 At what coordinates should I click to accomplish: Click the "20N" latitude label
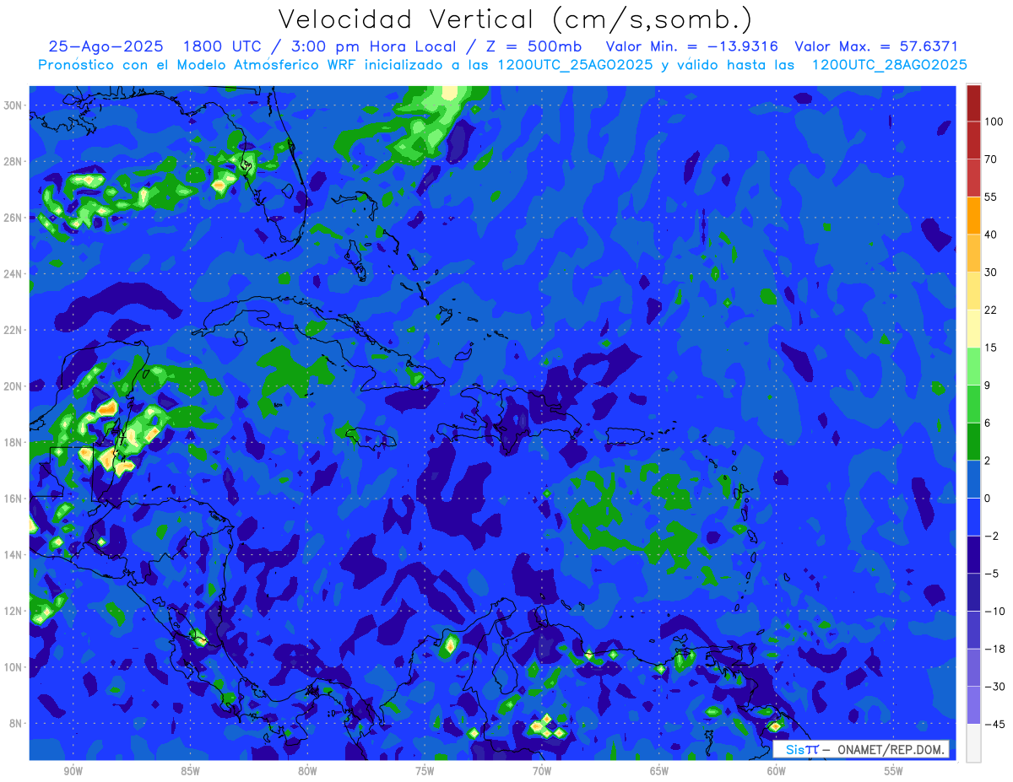pos(14,386)
